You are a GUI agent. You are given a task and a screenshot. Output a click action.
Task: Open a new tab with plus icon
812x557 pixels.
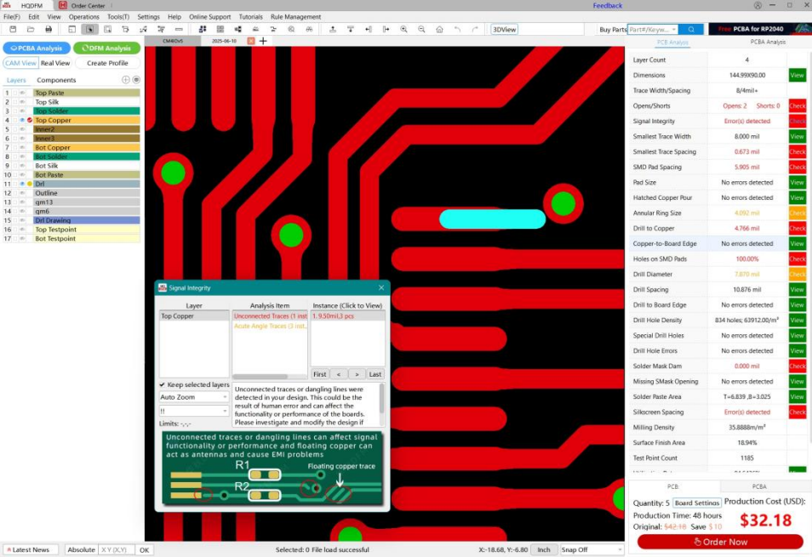tap(263, 41)
